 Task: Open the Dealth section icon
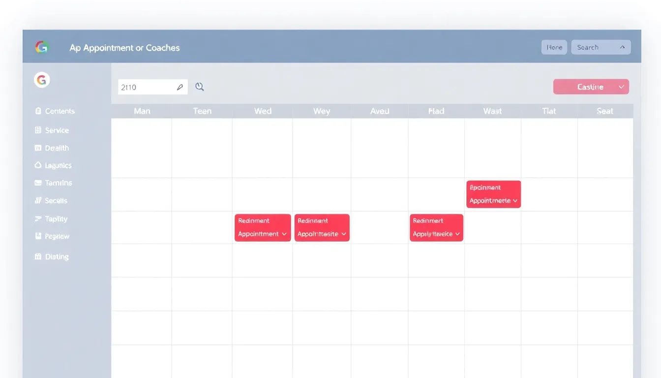tap(38, 148)
